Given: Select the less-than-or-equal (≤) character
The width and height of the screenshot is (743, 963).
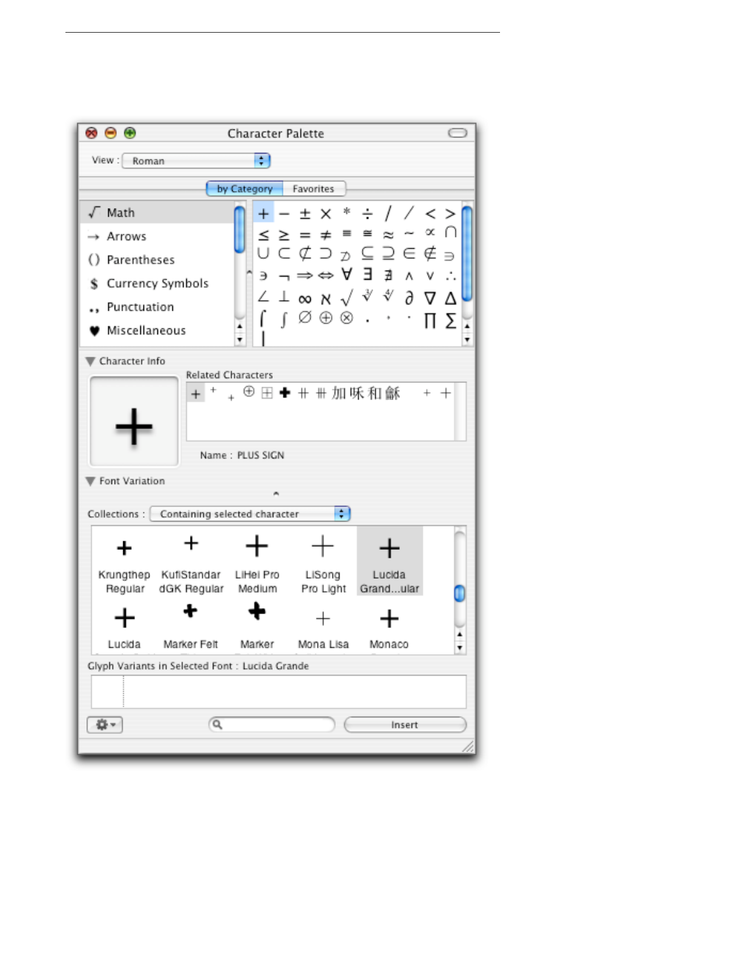Looking at the screenshot, I should click(x=263, y=235).
